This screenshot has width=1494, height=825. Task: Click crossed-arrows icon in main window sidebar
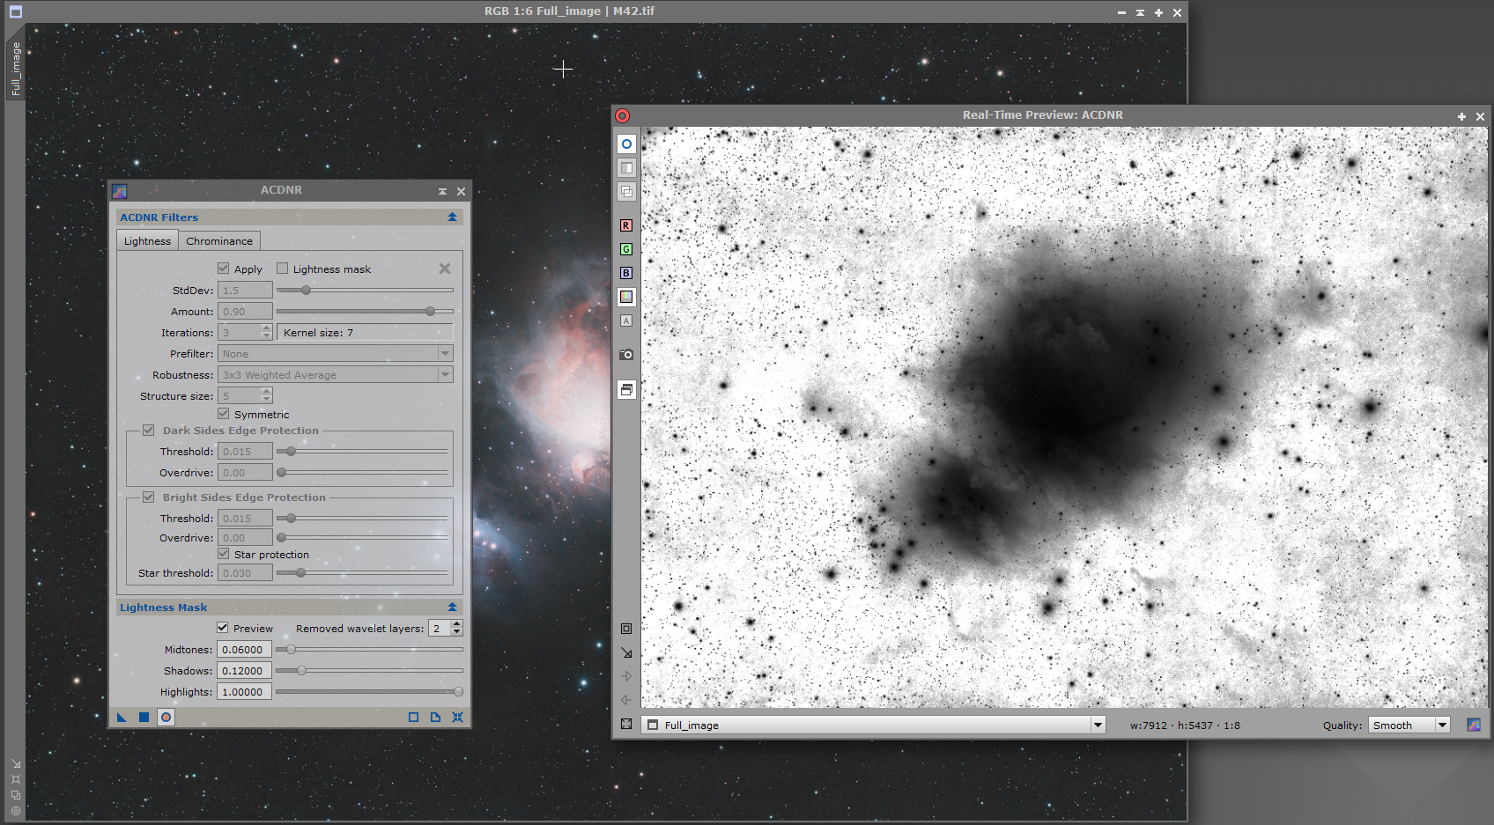pyautogui.click(x=16, y=779)
